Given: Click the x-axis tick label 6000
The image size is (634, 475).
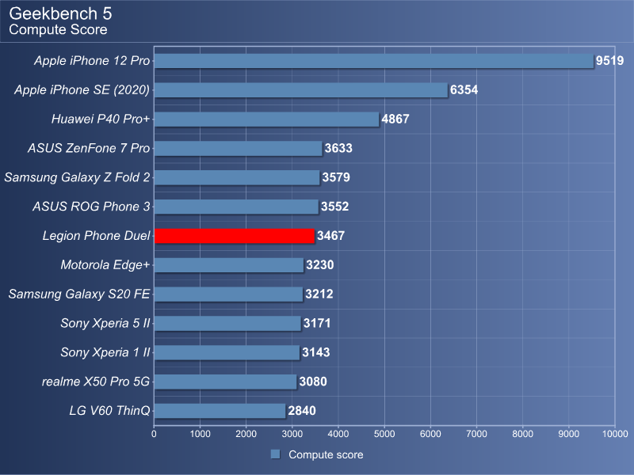Looking at the screenshot, I should [x=430, y=434].
